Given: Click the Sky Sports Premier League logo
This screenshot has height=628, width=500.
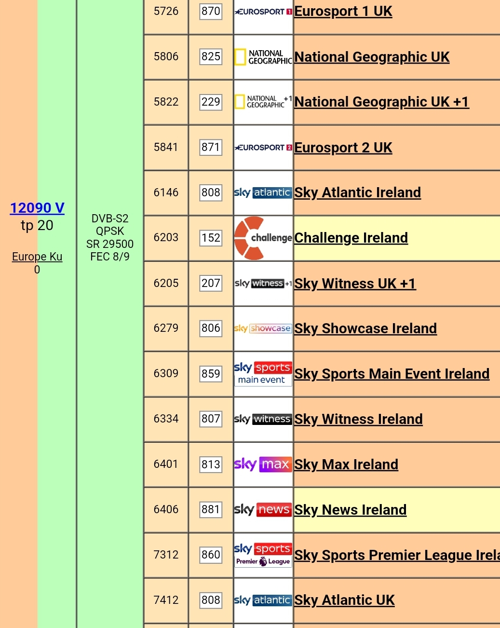Looking at the screenshot, I should point(263,555).
